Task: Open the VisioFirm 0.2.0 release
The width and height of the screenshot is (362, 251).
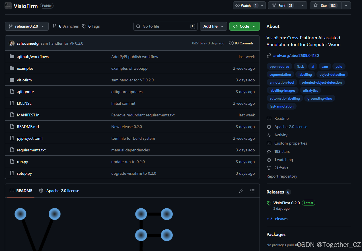Action: pyautogui.click(x=286, y=203)
